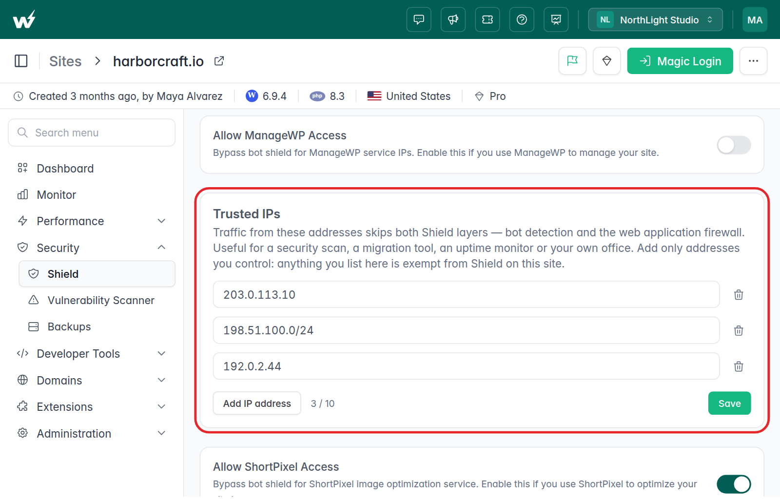Click the W logo in the header
Viewport: 780px width, 499px height.
24,19
